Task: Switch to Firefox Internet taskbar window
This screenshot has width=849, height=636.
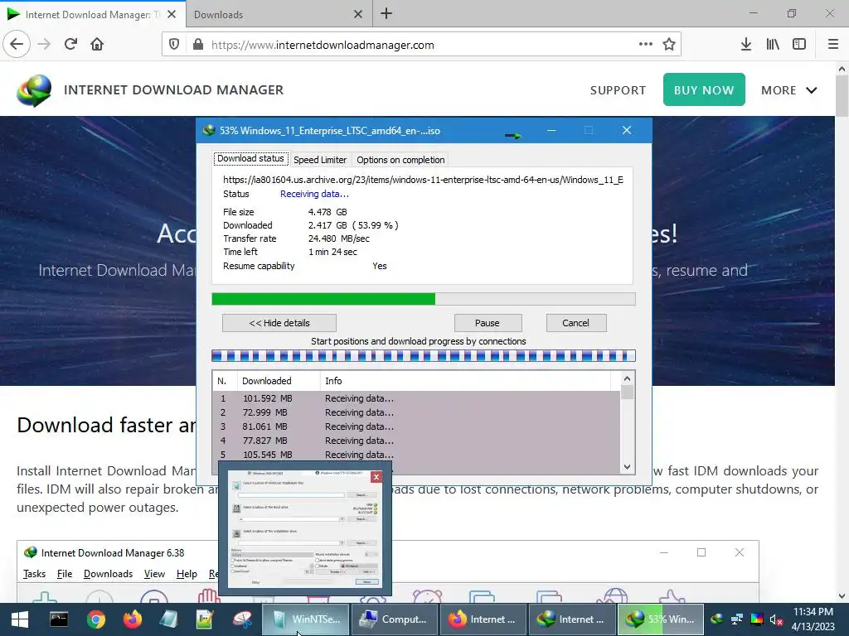Action: (483, 619)
